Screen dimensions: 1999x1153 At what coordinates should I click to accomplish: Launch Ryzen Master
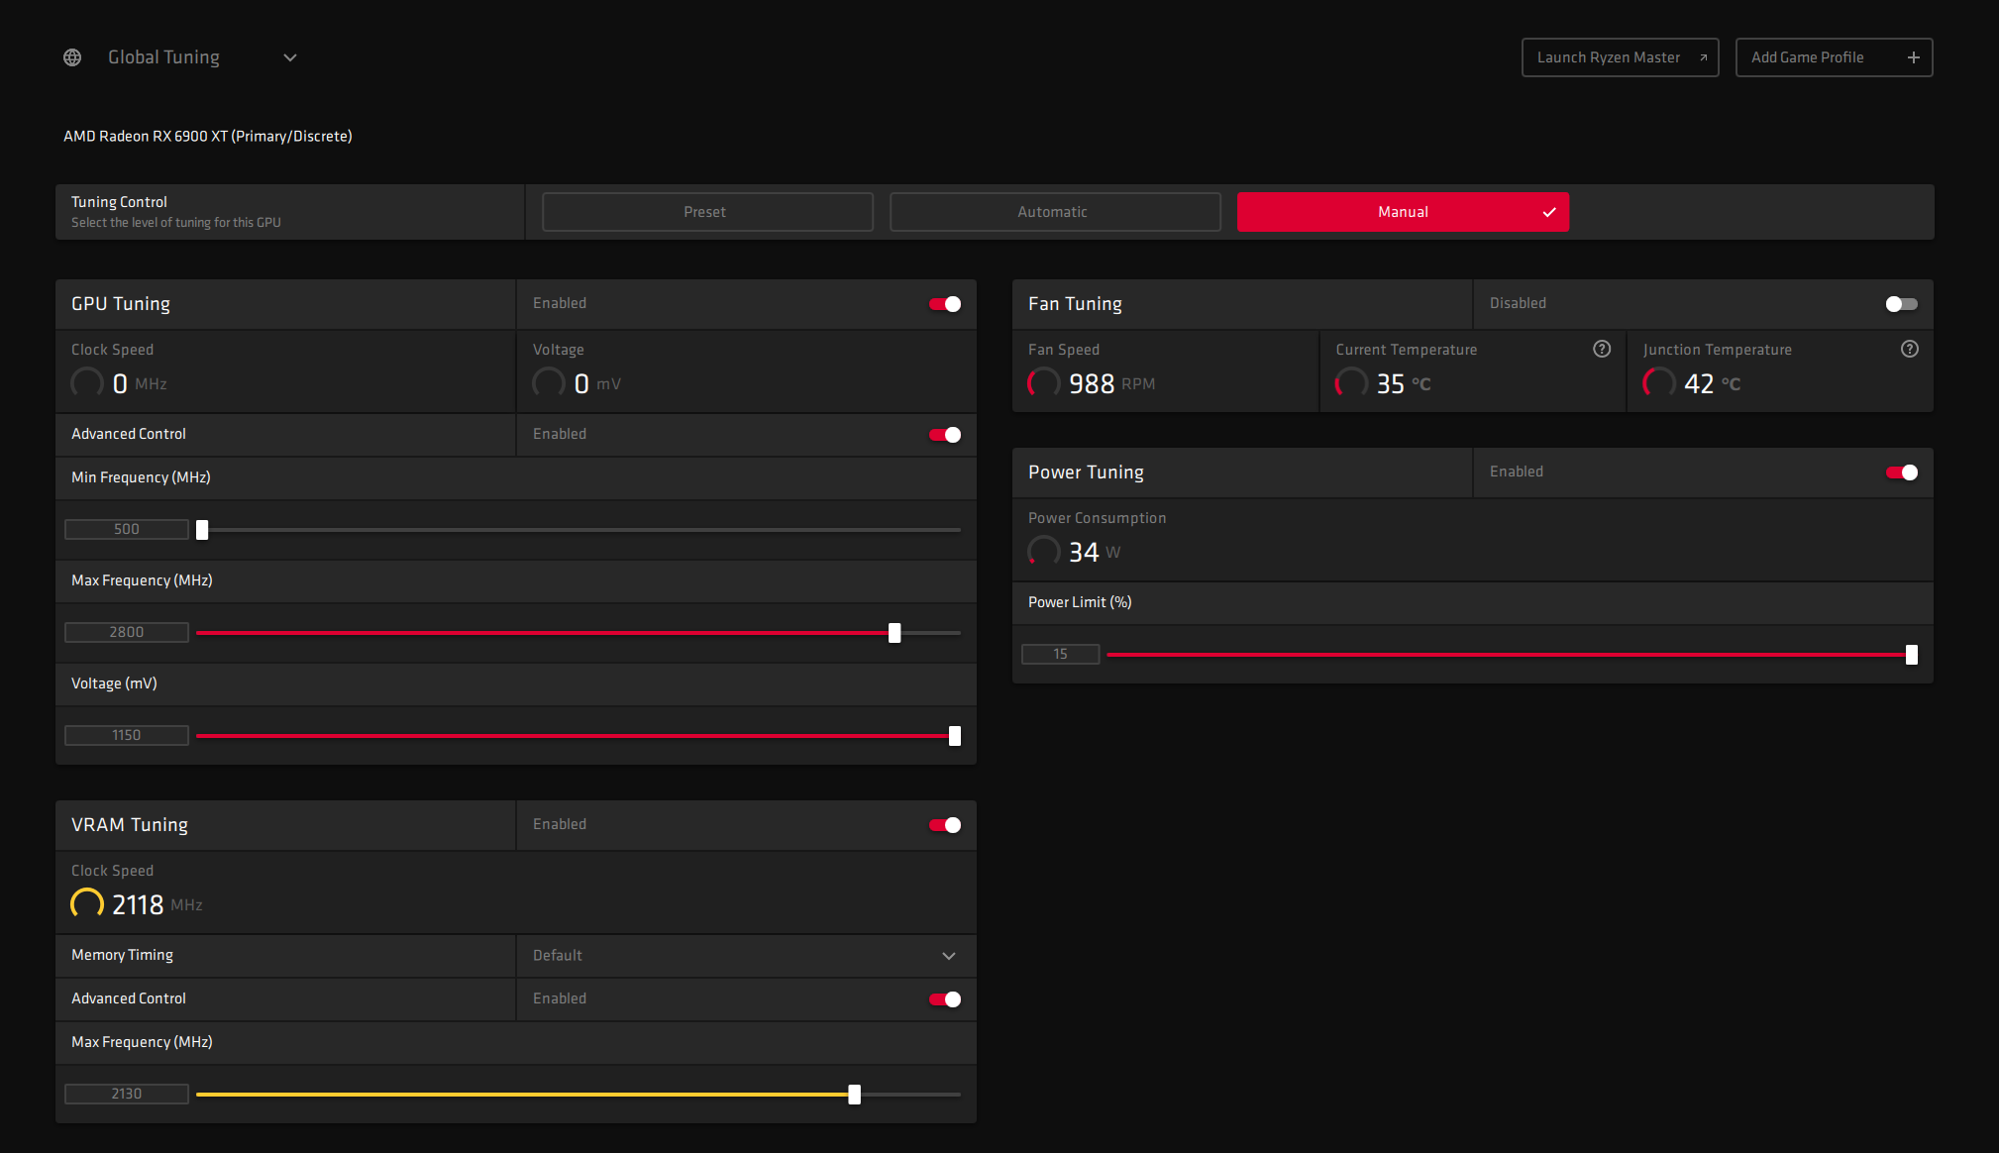(1620, 57)
